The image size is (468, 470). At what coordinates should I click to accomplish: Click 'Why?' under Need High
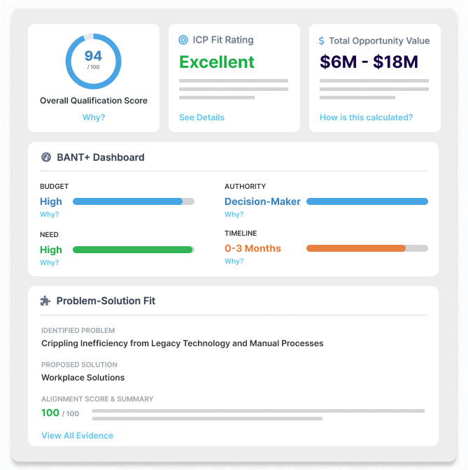coord(49,263)
